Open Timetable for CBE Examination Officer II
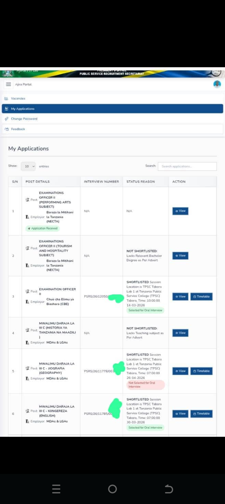Screen dimensions: 225x504 tap(202, 296)
